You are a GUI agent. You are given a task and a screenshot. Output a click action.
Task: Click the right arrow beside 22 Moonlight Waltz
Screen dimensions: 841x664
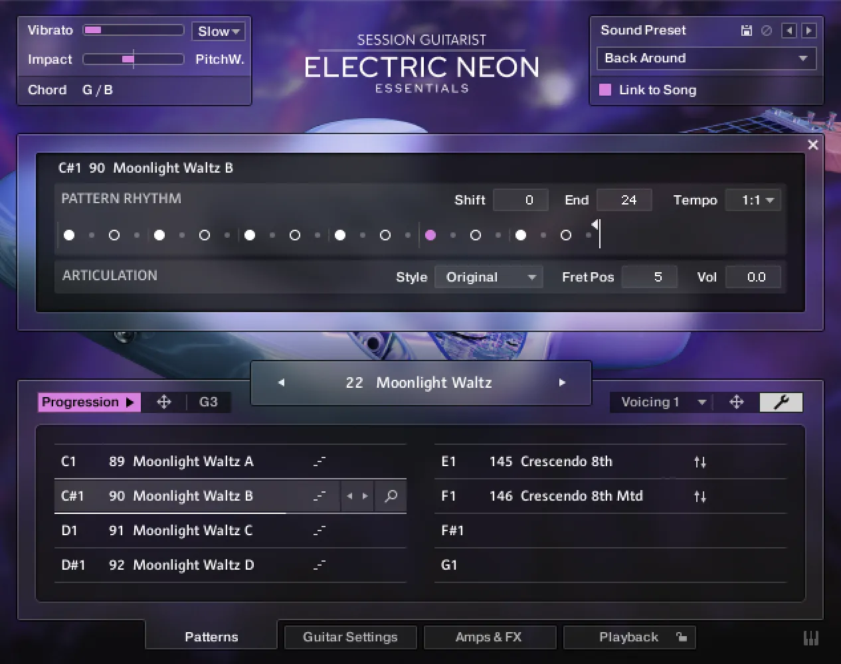pos(562,382)
